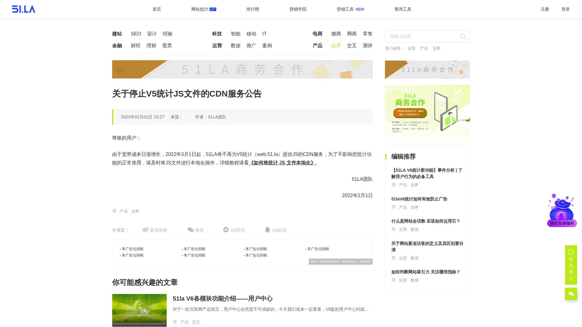Share via the Sina Weibo icon
Viewport: 582px width, 327px height.
[x=145, y=230]
